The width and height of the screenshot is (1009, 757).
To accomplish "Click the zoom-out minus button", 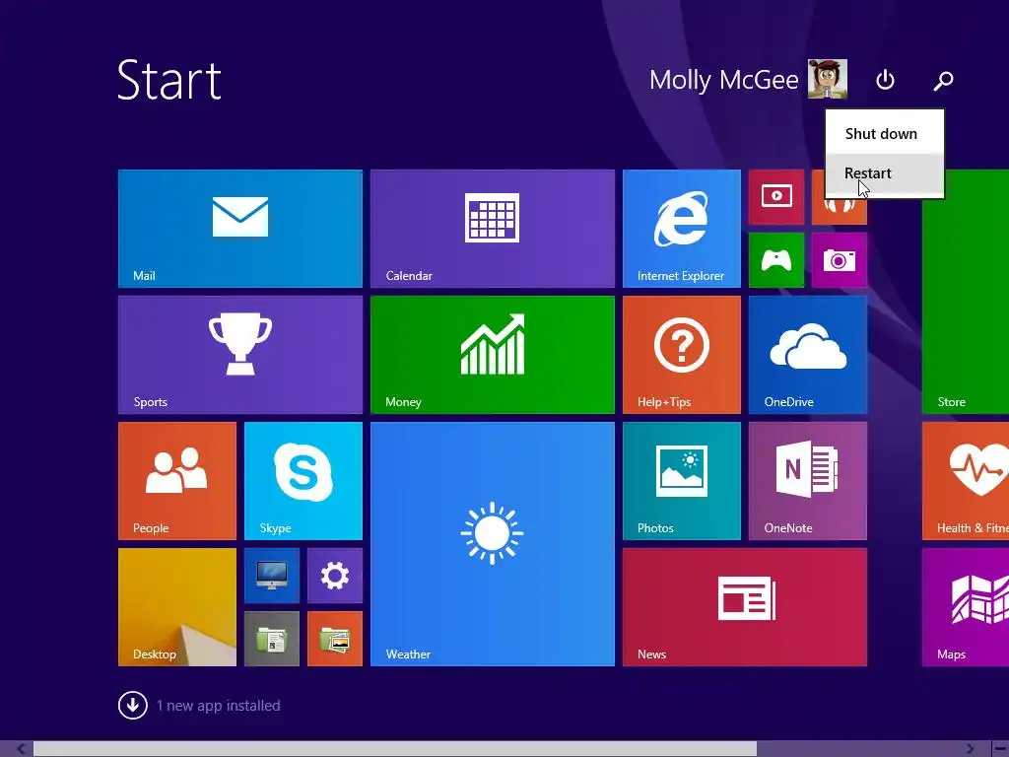I will (1001, 749).
